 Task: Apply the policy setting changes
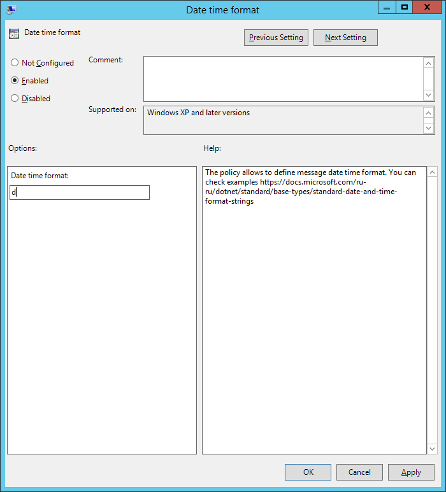[411, 472]
